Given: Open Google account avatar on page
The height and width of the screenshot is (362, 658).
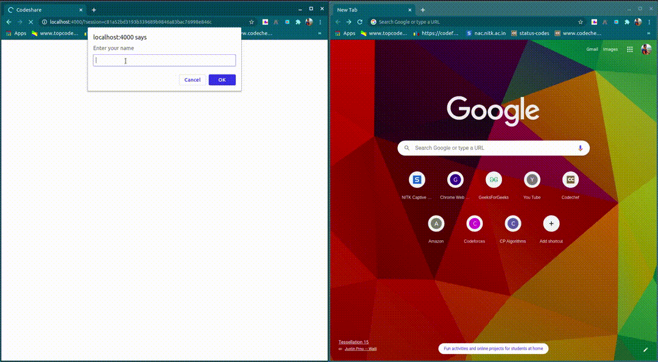Looking at the screenshot, I should click(x=646, y=49).
